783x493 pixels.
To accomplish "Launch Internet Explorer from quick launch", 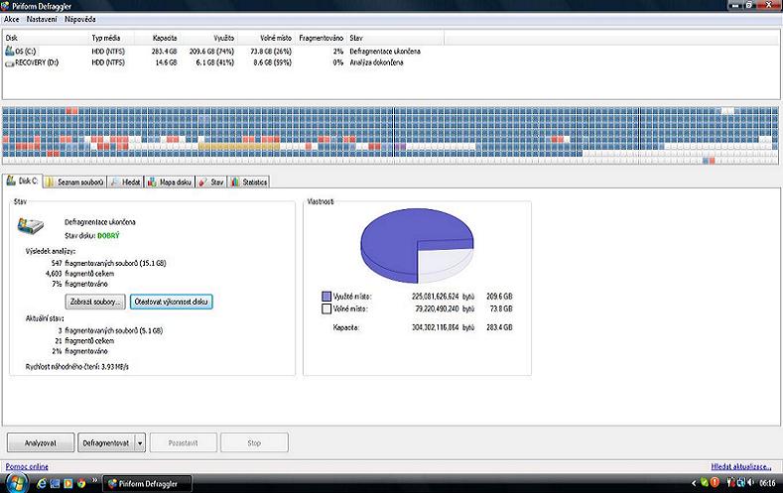I will (x=42, y=483).
